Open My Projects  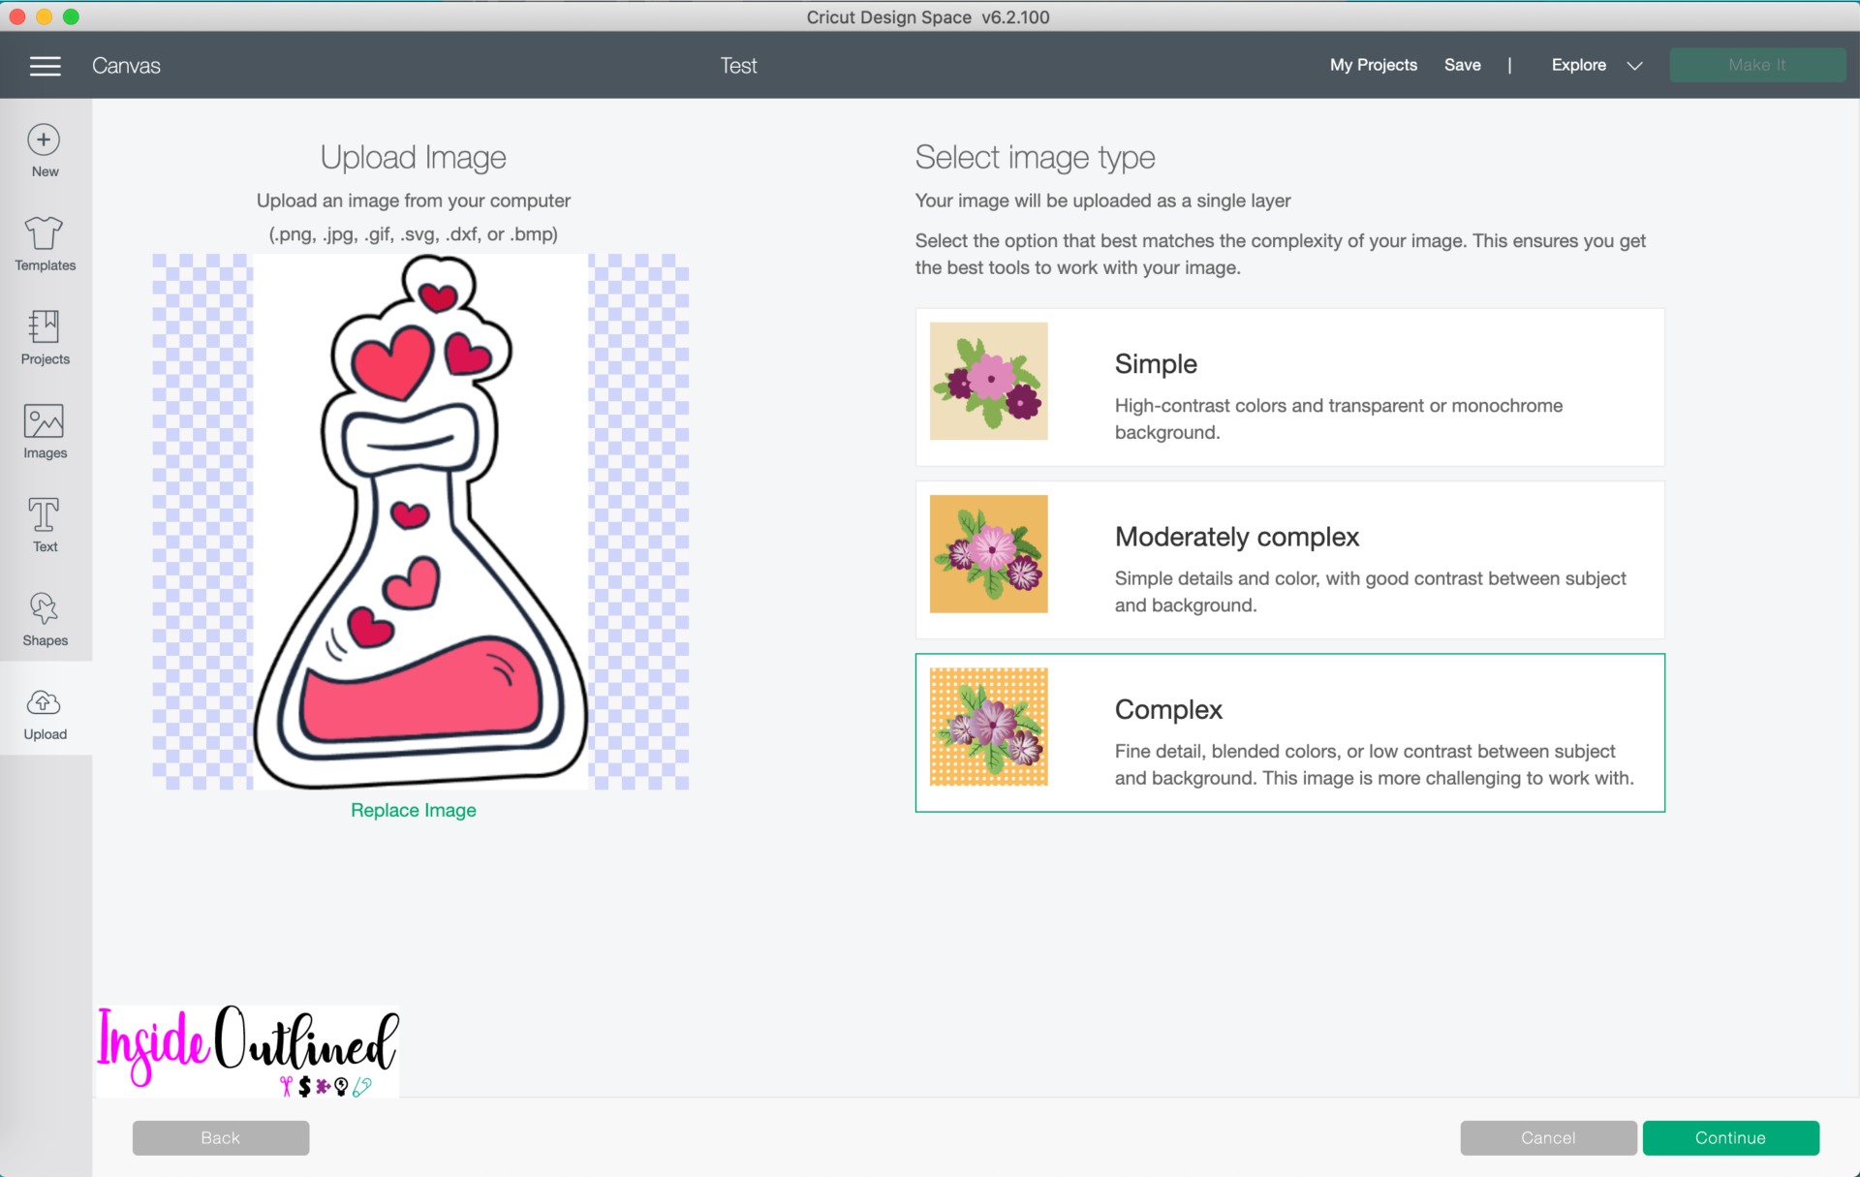point(1373,65)
